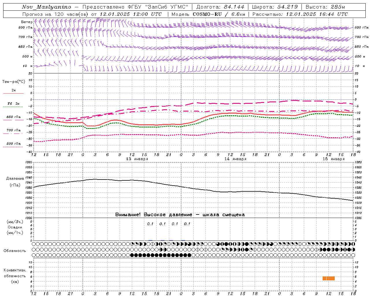Image resolution: width=370 pixels, height=296 pixels.
Task: Click the 14 января date label
Action: [235, 159]
